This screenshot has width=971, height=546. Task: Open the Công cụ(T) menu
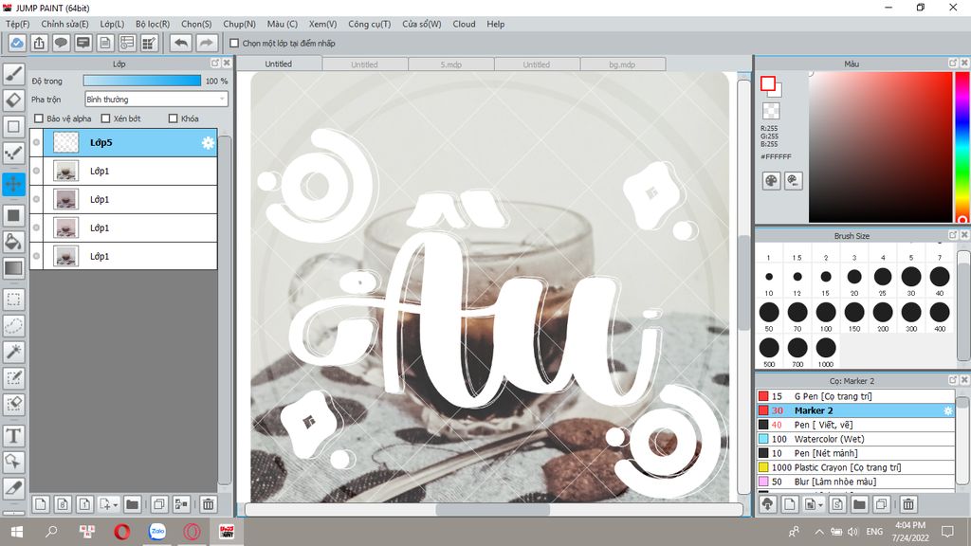point(369,24)
